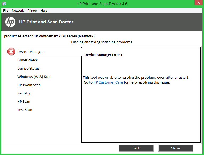
Task: Select the Registry step
Action: [24, 93]
